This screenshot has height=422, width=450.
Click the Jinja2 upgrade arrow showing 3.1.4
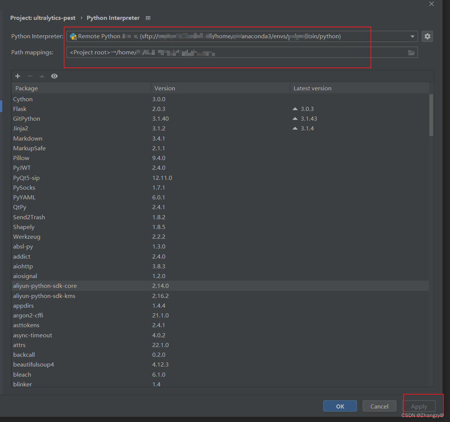[295, 129]
